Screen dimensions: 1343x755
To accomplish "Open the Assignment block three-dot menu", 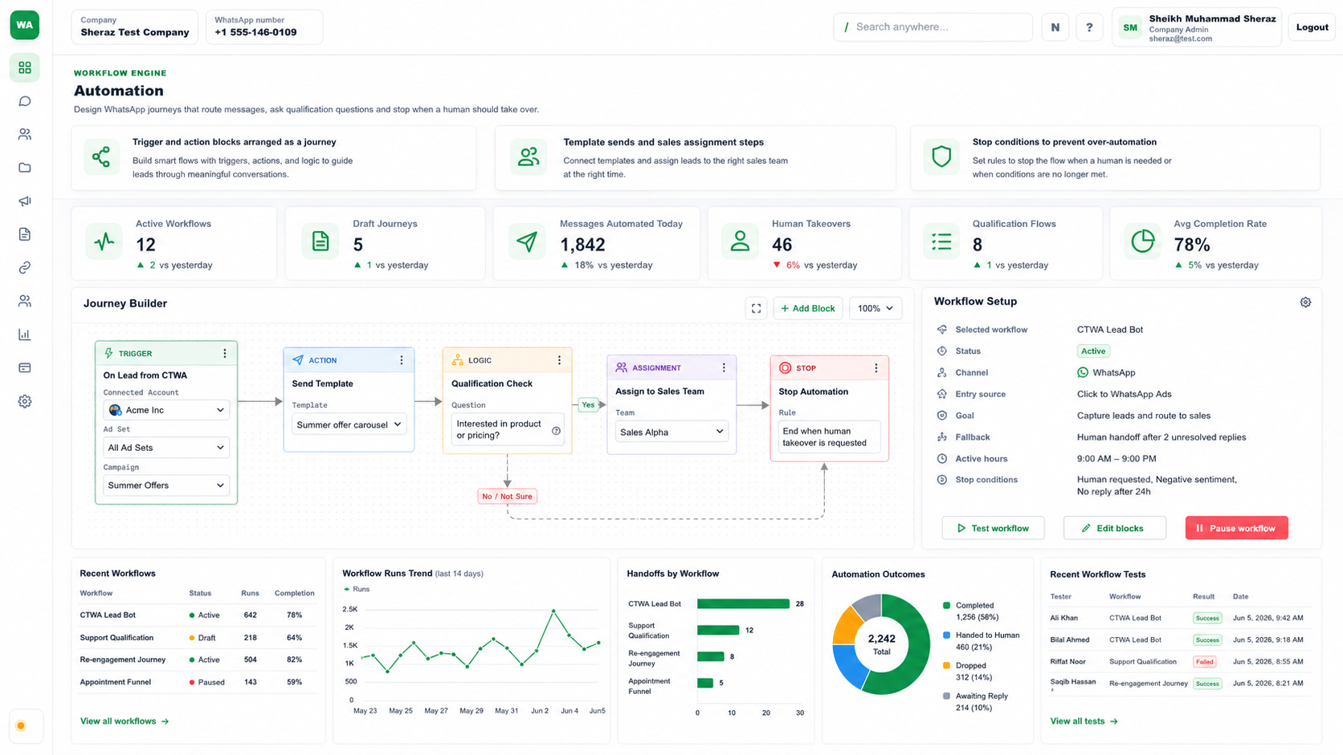I will (724, 367).
